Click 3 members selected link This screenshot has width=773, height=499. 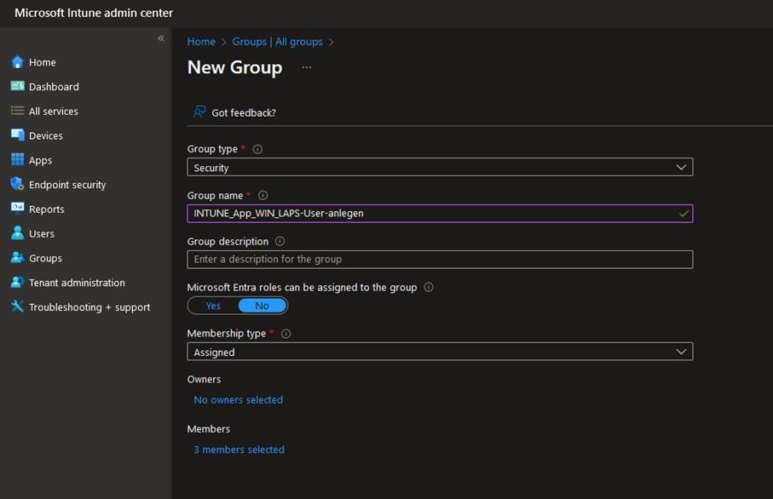point(239,450)
